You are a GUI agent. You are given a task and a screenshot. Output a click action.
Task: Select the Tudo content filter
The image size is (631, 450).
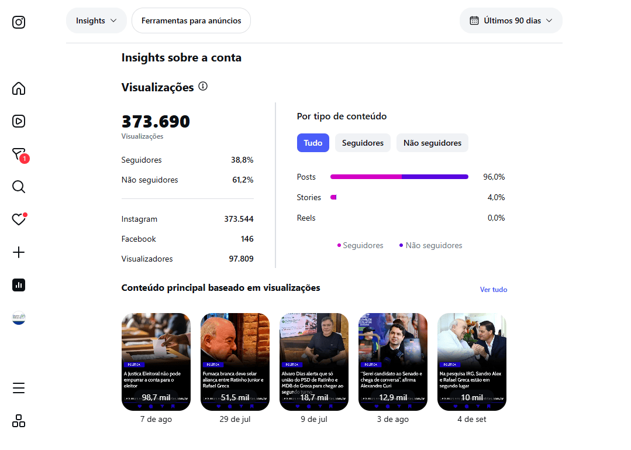point(313,143)
